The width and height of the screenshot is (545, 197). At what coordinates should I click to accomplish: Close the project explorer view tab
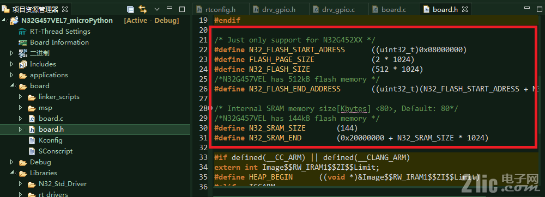tap(65, 9)
